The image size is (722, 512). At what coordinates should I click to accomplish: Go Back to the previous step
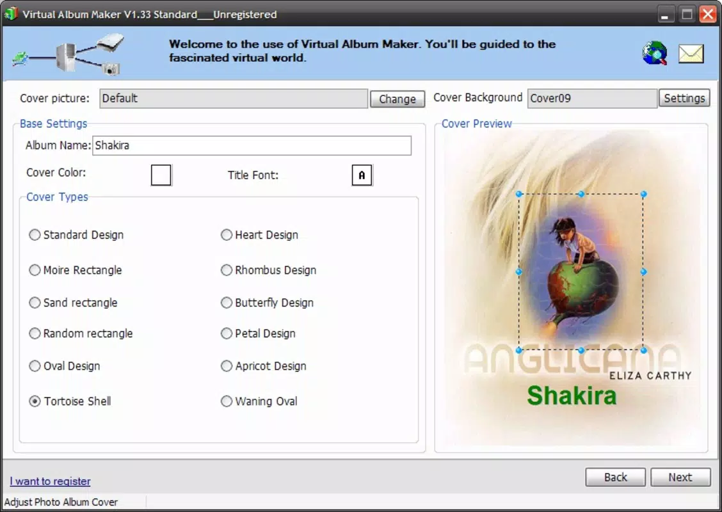(615, 477)
